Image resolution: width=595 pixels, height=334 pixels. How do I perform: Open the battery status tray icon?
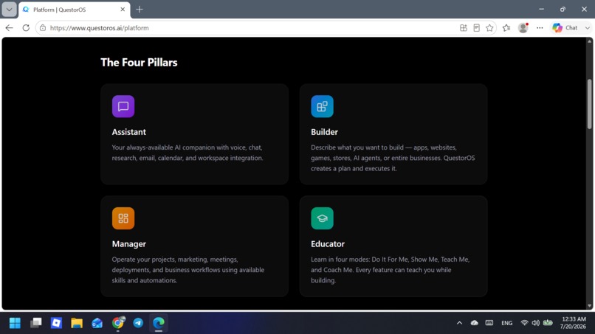pos(548,323)
